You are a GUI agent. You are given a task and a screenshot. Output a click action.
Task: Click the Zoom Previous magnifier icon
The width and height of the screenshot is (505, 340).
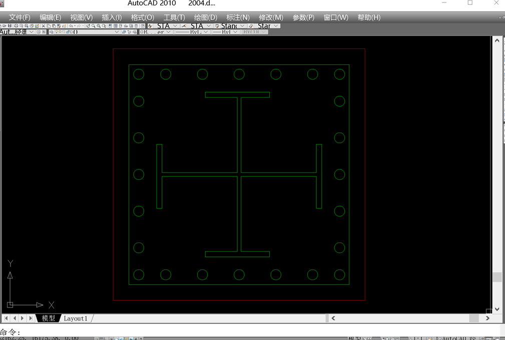104,25
